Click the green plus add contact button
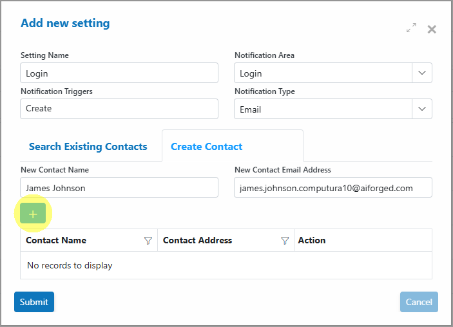This screenshot has height=327, width=453. (x=33, y=214)
